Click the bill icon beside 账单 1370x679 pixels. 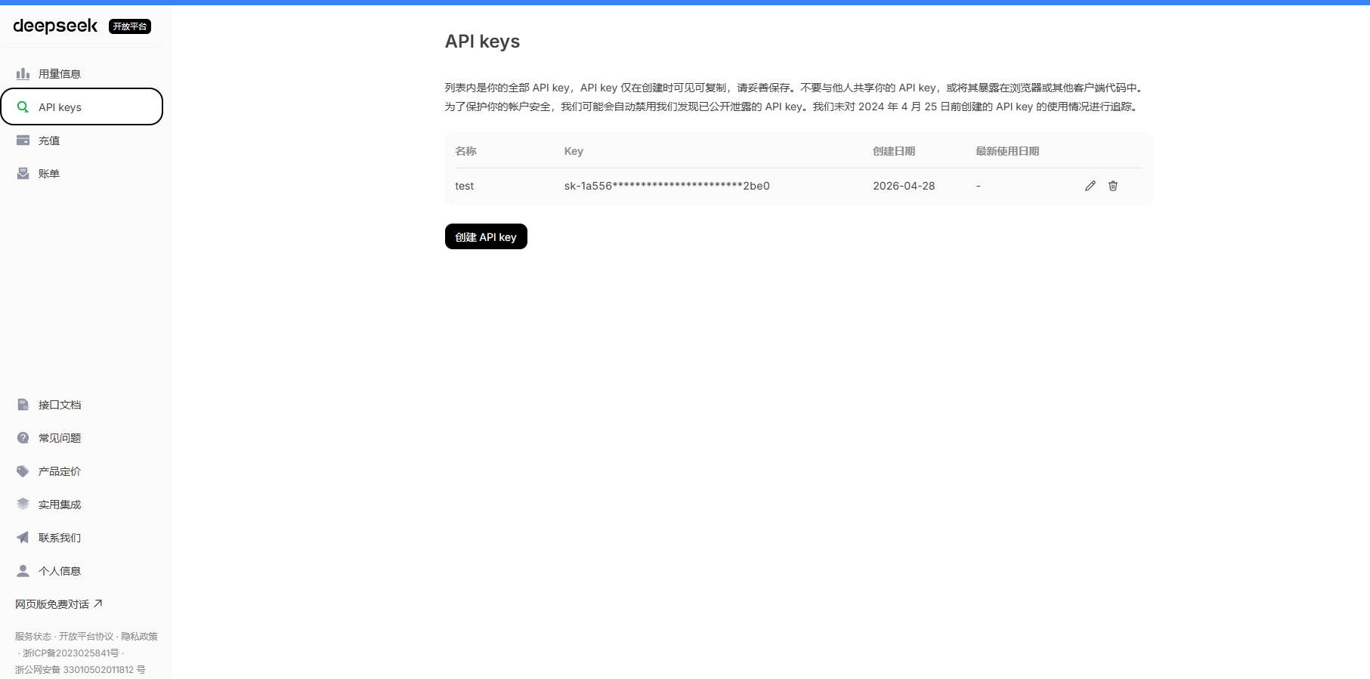pos(23,174)
